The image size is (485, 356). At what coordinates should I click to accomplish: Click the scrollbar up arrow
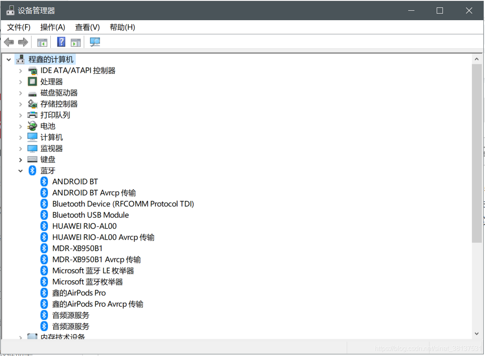pyautogui.click(x=477, y=59)
